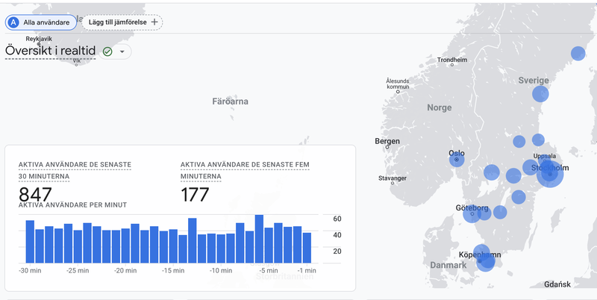The width and height of the screenshot is (597, 300).
Task: Click the map bubble over Oslo
Action: pyautogui.click(x=457, y=160)
